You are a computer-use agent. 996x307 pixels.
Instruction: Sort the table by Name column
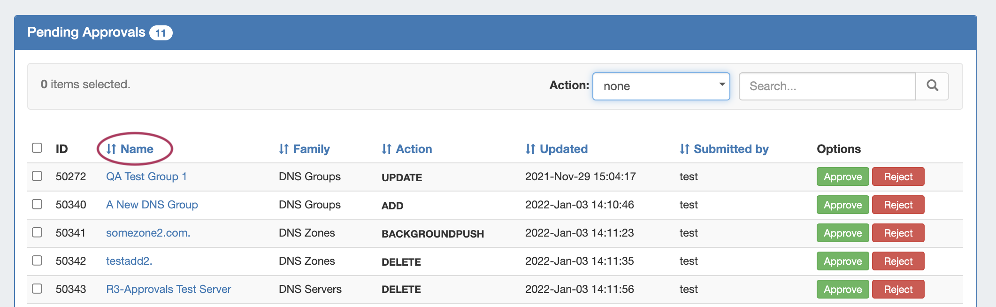point(136,149)
